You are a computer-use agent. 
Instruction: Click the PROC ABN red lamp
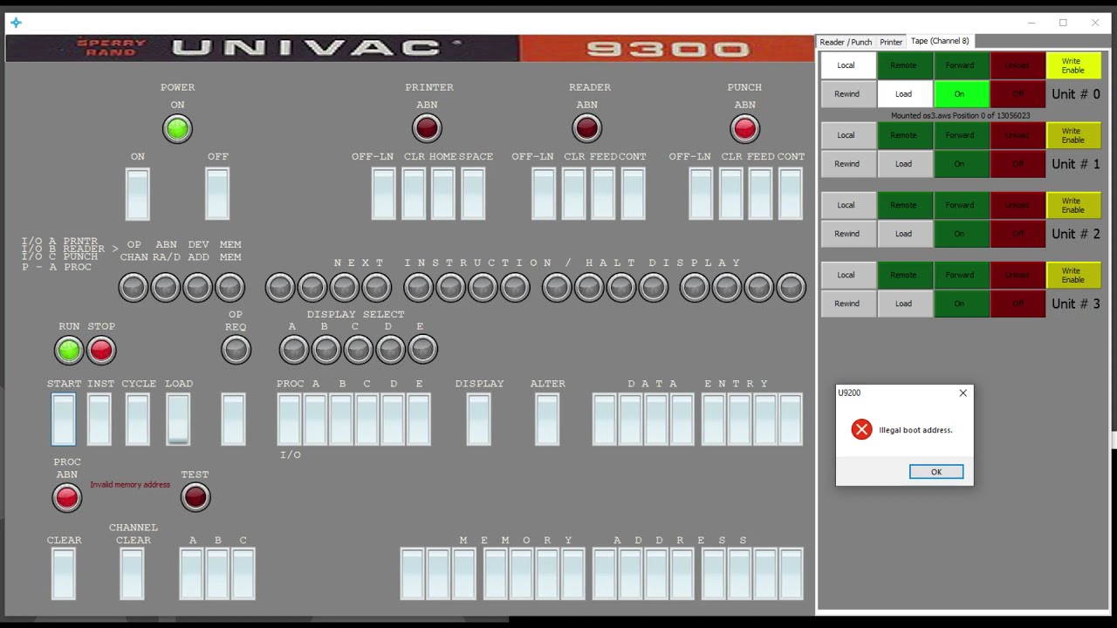tap(67, 497)
